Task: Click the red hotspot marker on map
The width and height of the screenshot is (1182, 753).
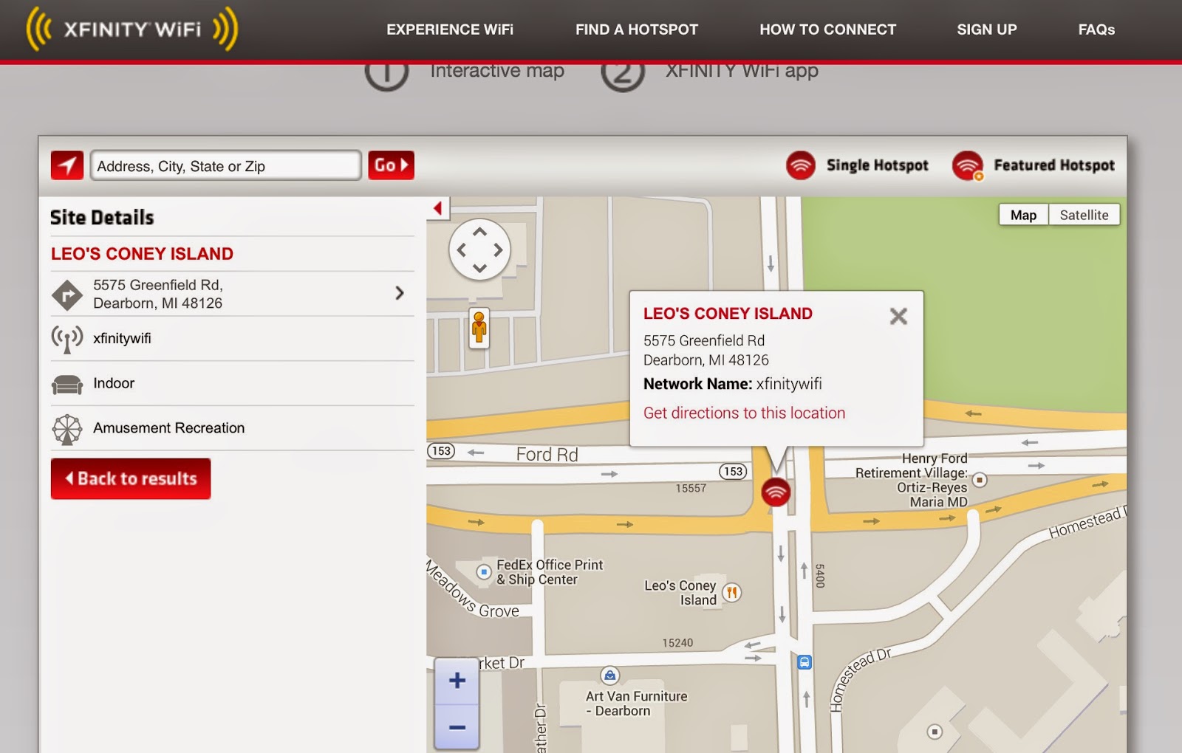Action: [x=776, y=492]
